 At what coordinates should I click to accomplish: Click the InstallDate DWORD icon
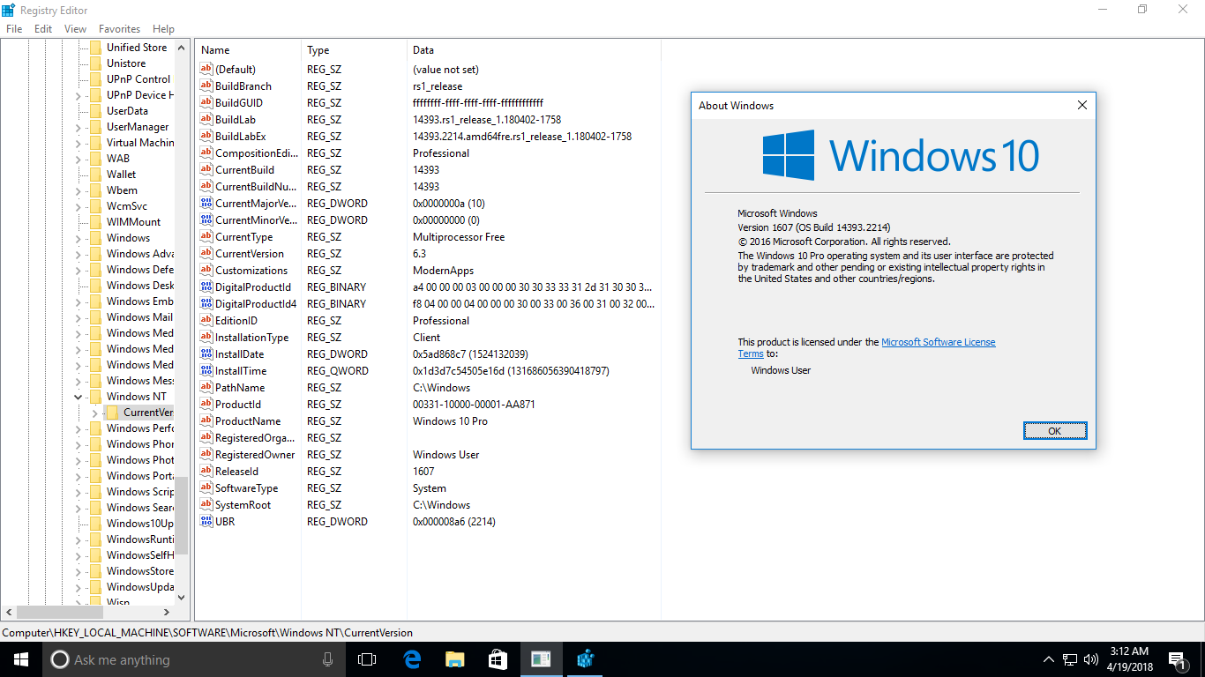click(206, 354)
